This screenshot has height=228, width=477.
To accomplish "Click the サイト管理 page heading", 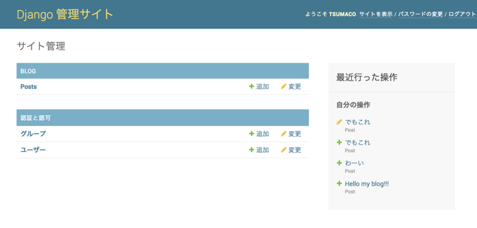I will (41, 47).
